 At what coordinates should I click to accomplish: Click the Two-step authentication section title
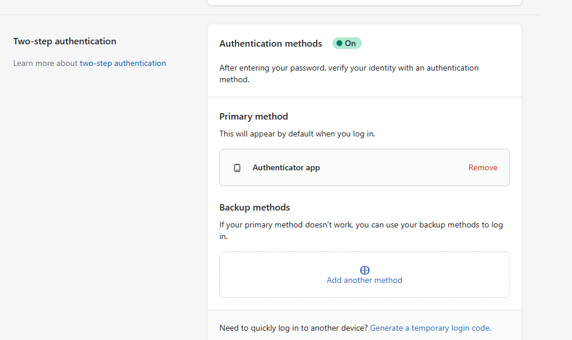pos(65,41)
